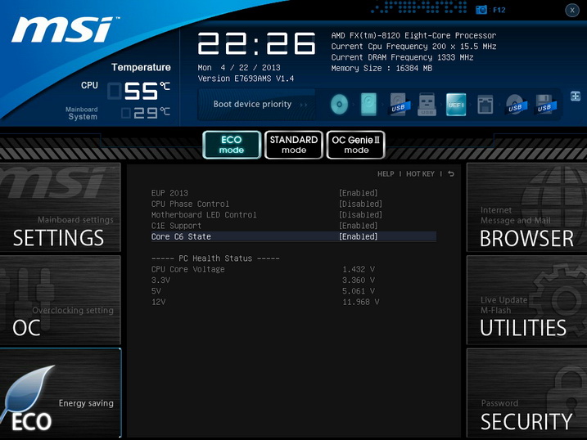Click the F12 screenshot camera icon
The height and width of the screenshot is (440, 587).
pyautogui.click(x=481, y=10)
